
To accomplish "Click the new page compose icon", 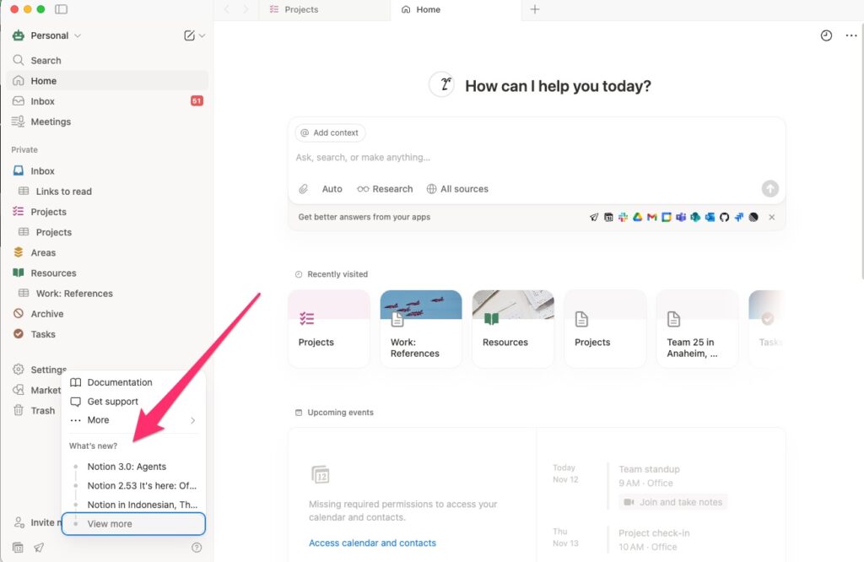I will click(x=190, y=35).
